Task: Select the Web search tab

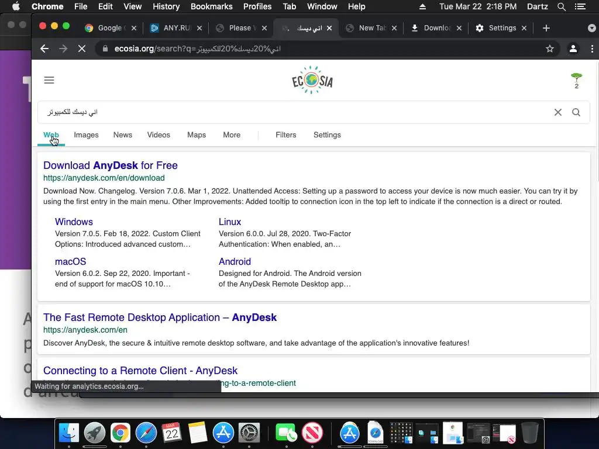Action: (x=51, y=135)
